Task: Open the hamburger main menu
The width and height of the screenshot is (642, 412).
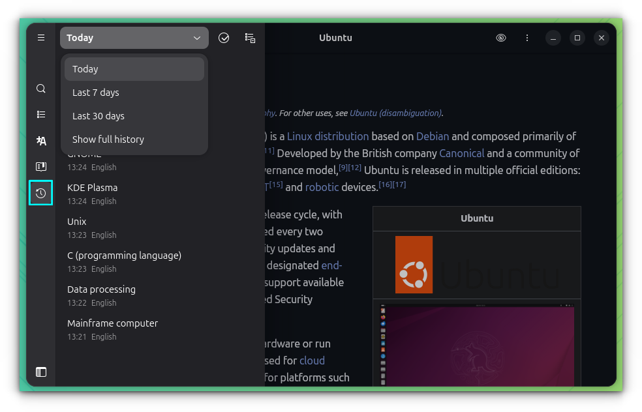Action: 41,38
